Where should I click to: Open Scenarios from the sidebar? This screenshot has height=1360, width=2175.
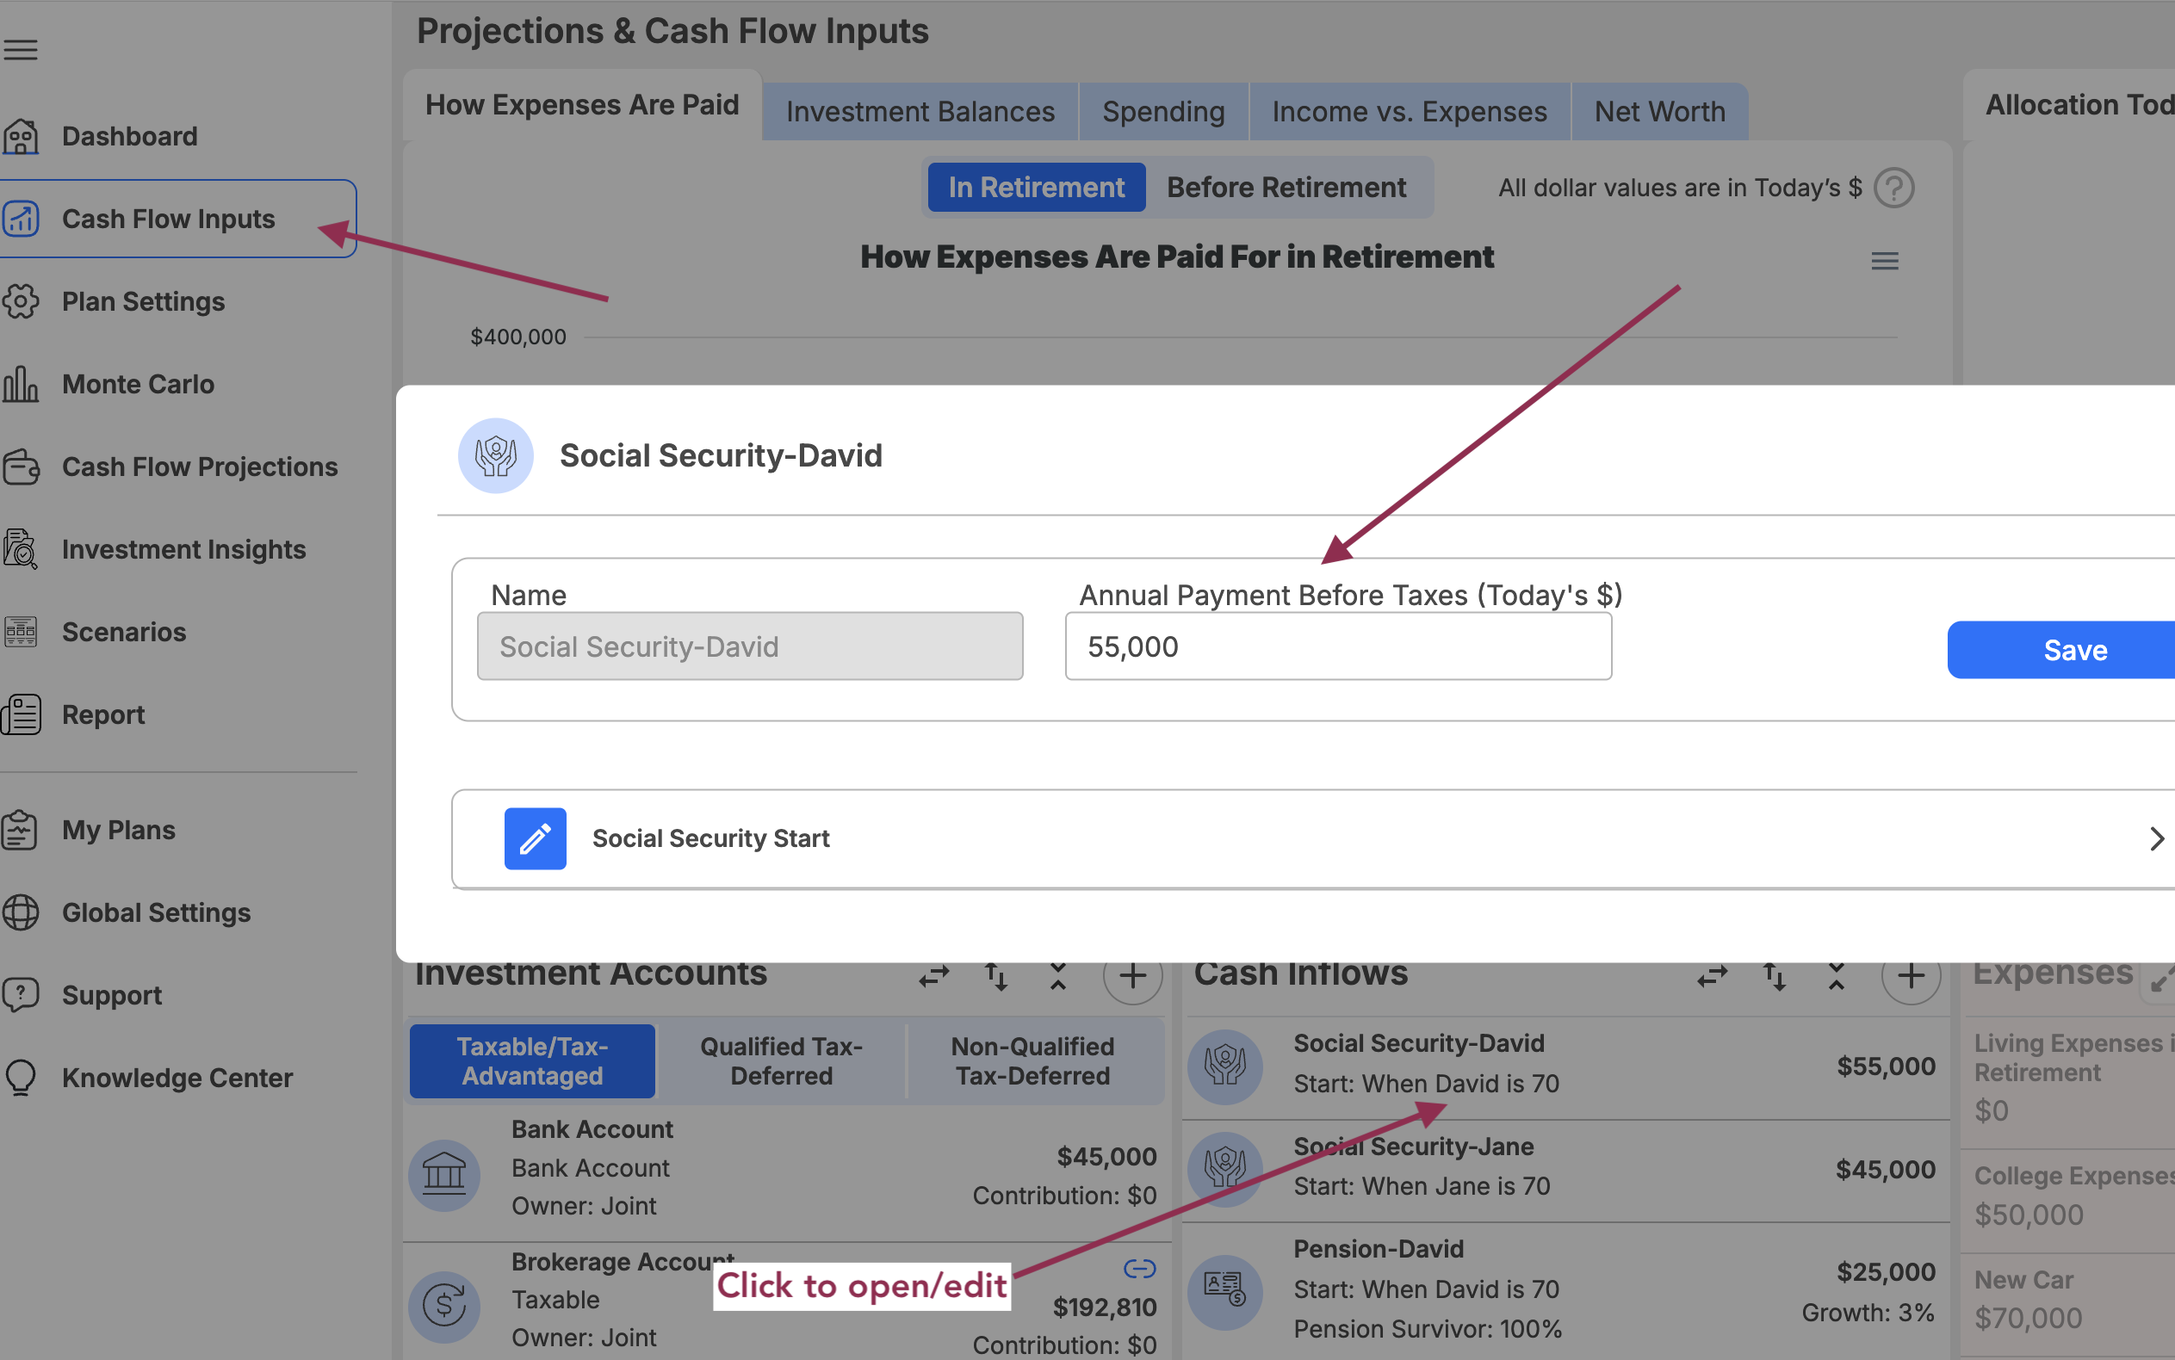123,632
